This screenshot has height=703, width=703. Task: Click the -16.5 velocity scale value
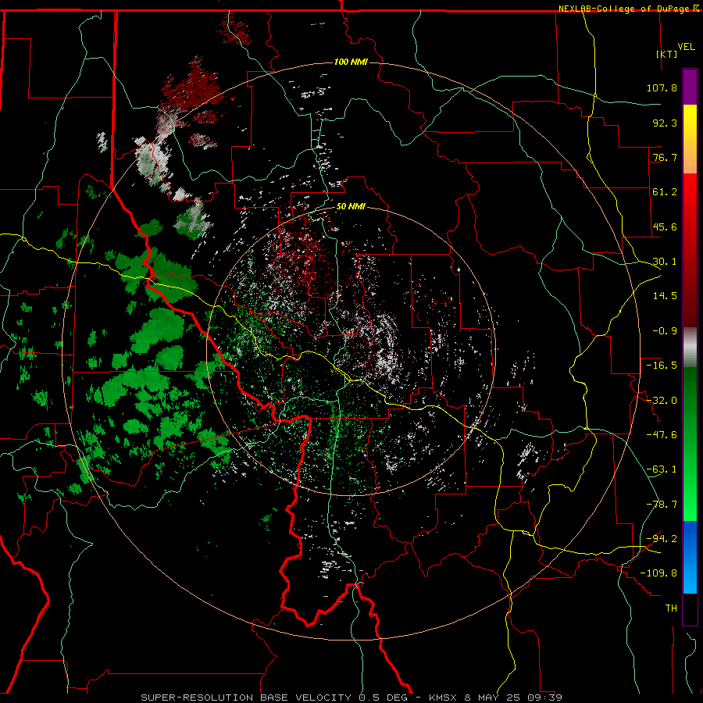[662, 366]
